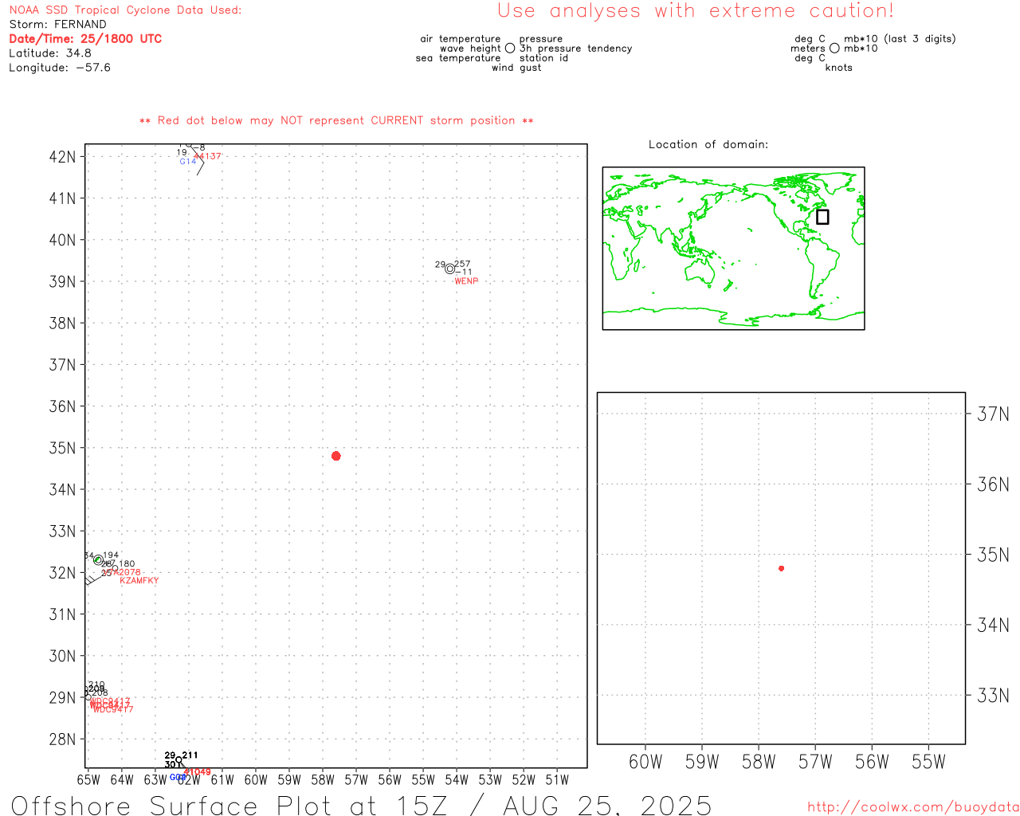Click the 'sea temperature' legend label

point(458,58)
